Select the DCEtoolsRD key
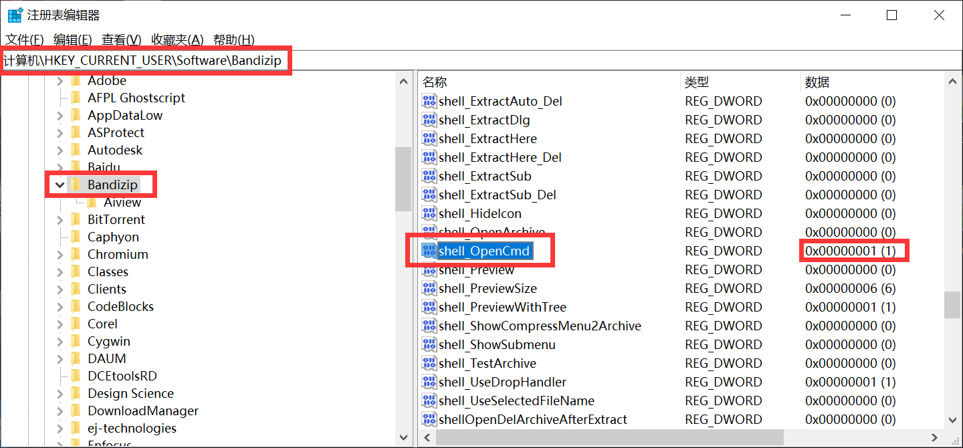963x448 pixels. (122, 376)
